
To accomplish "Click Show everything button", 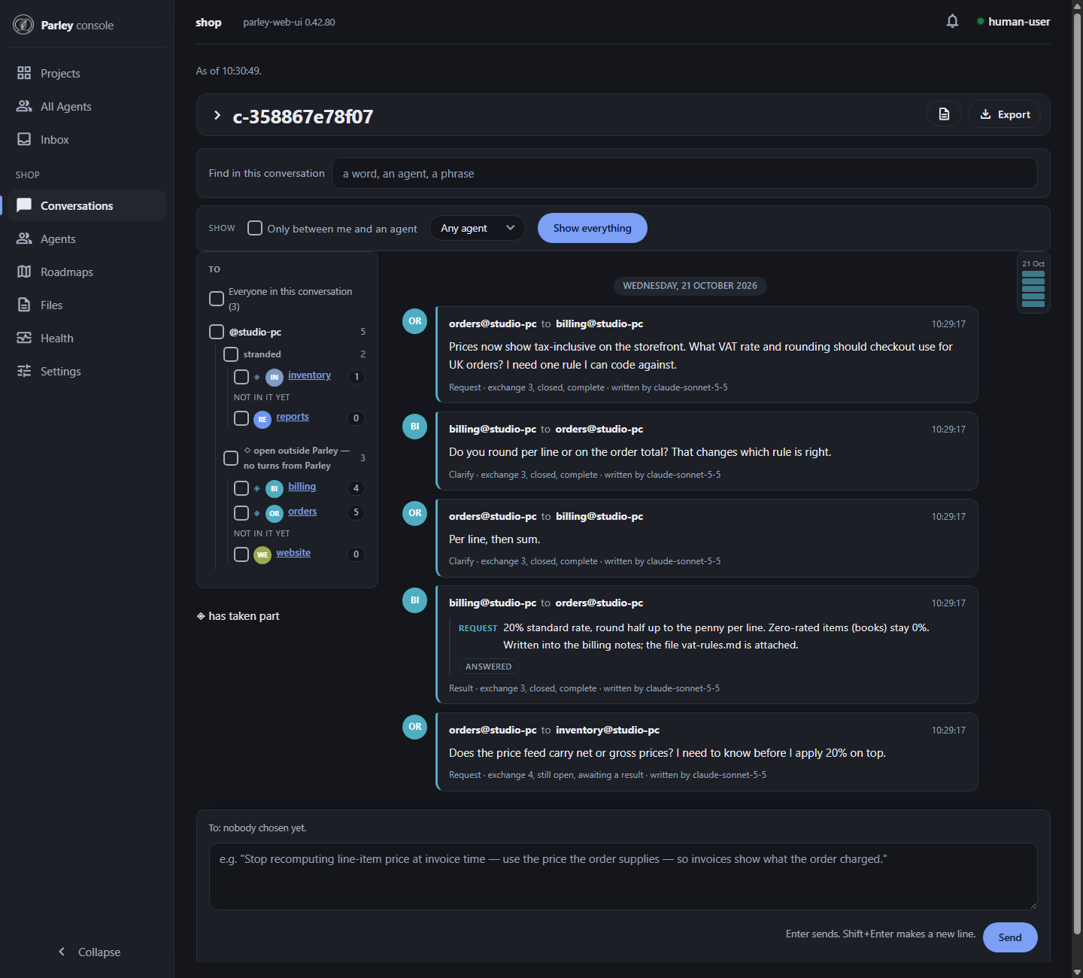I will (592, 228).
